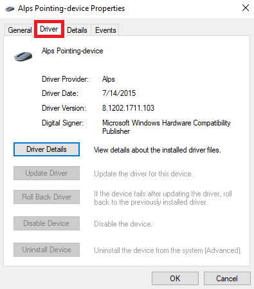This screenshot has width=254, height=289.
Task: Click the Roll Back Driver button
Action: tap(46, 197)
